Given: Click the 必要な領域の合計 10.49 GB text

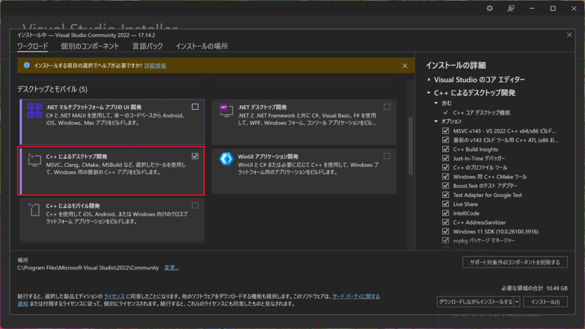Looking at the screenshot, I should (x=534, y=288).
